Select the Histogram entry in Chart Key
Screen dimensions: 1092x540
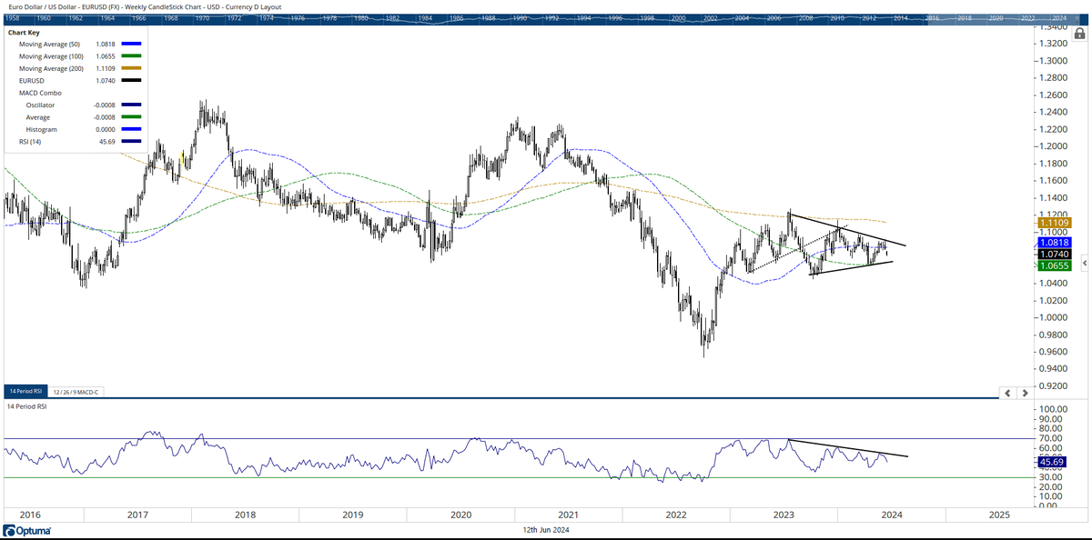tap(40, 129)
